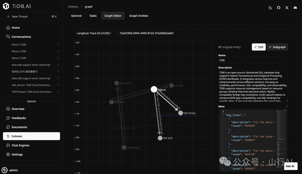Open Feedbacks page
The image size is (302, 174).
31,118
